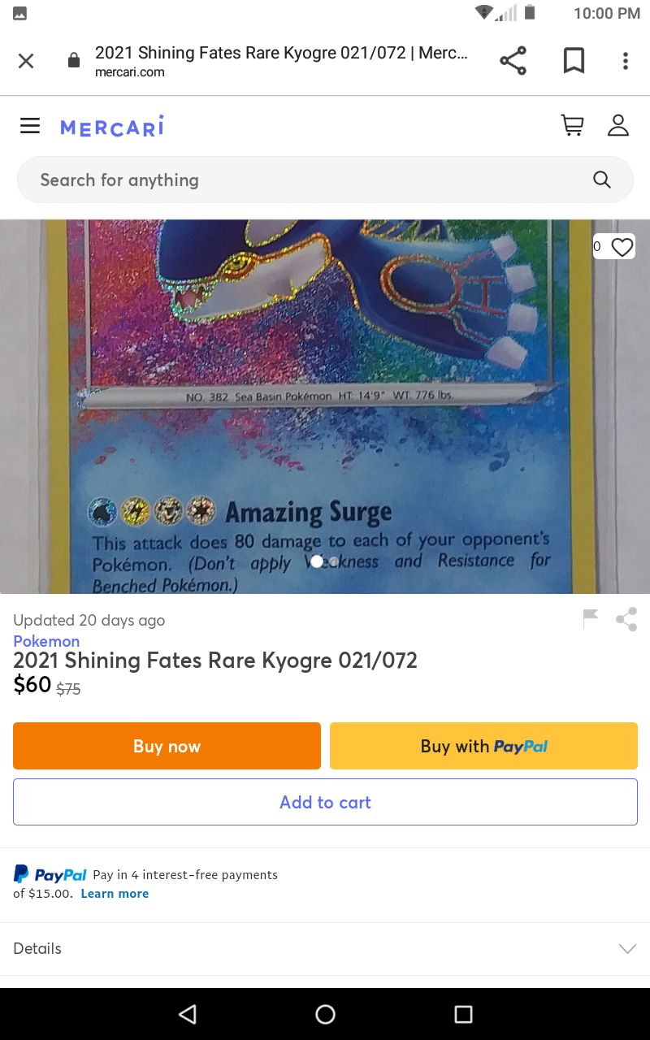Bookmark this page in browser
This screenshot has height=1040, width=650.
click(574, 61)
